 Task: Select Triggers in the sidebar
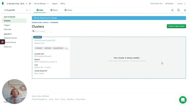(x=7, y=25)
